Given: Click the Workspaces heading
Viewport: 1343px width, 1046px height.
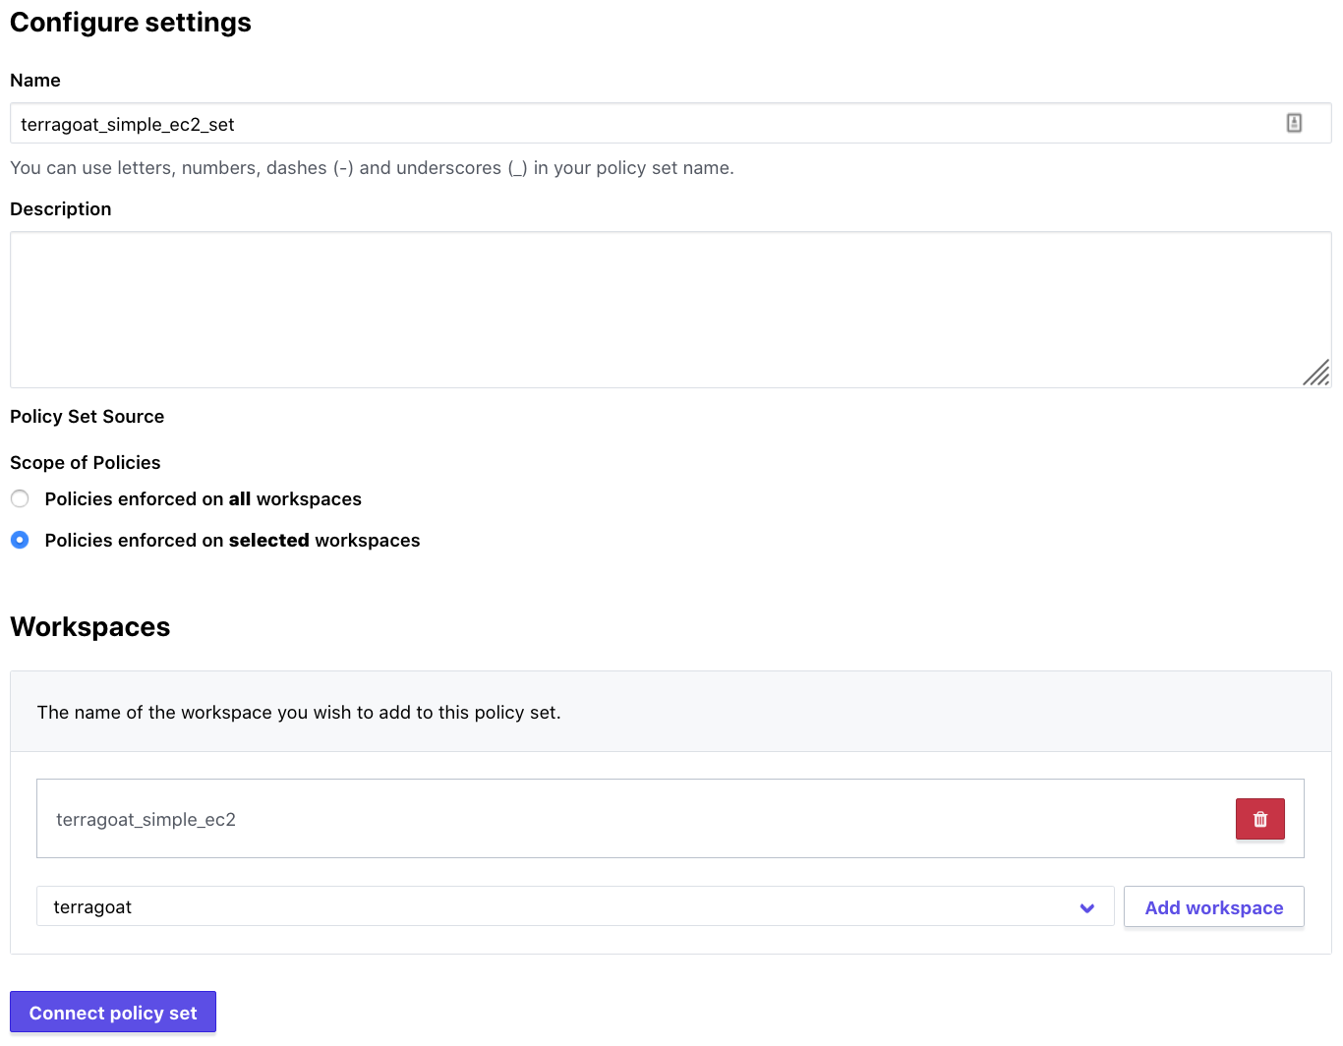Looking at the screenshot, I should (x=90, y=626).
